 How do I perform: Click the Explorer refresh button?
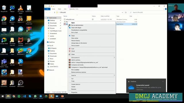pos(126,12)
